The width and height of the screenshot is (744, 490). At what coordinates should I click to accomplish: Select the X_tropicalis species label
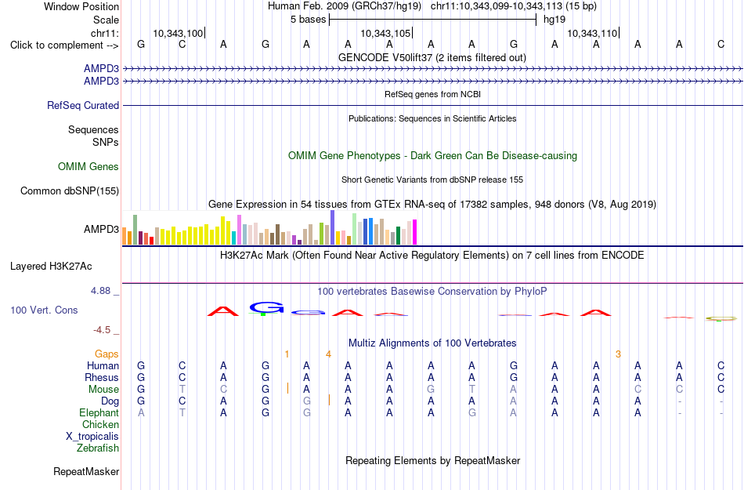[92, 437]
